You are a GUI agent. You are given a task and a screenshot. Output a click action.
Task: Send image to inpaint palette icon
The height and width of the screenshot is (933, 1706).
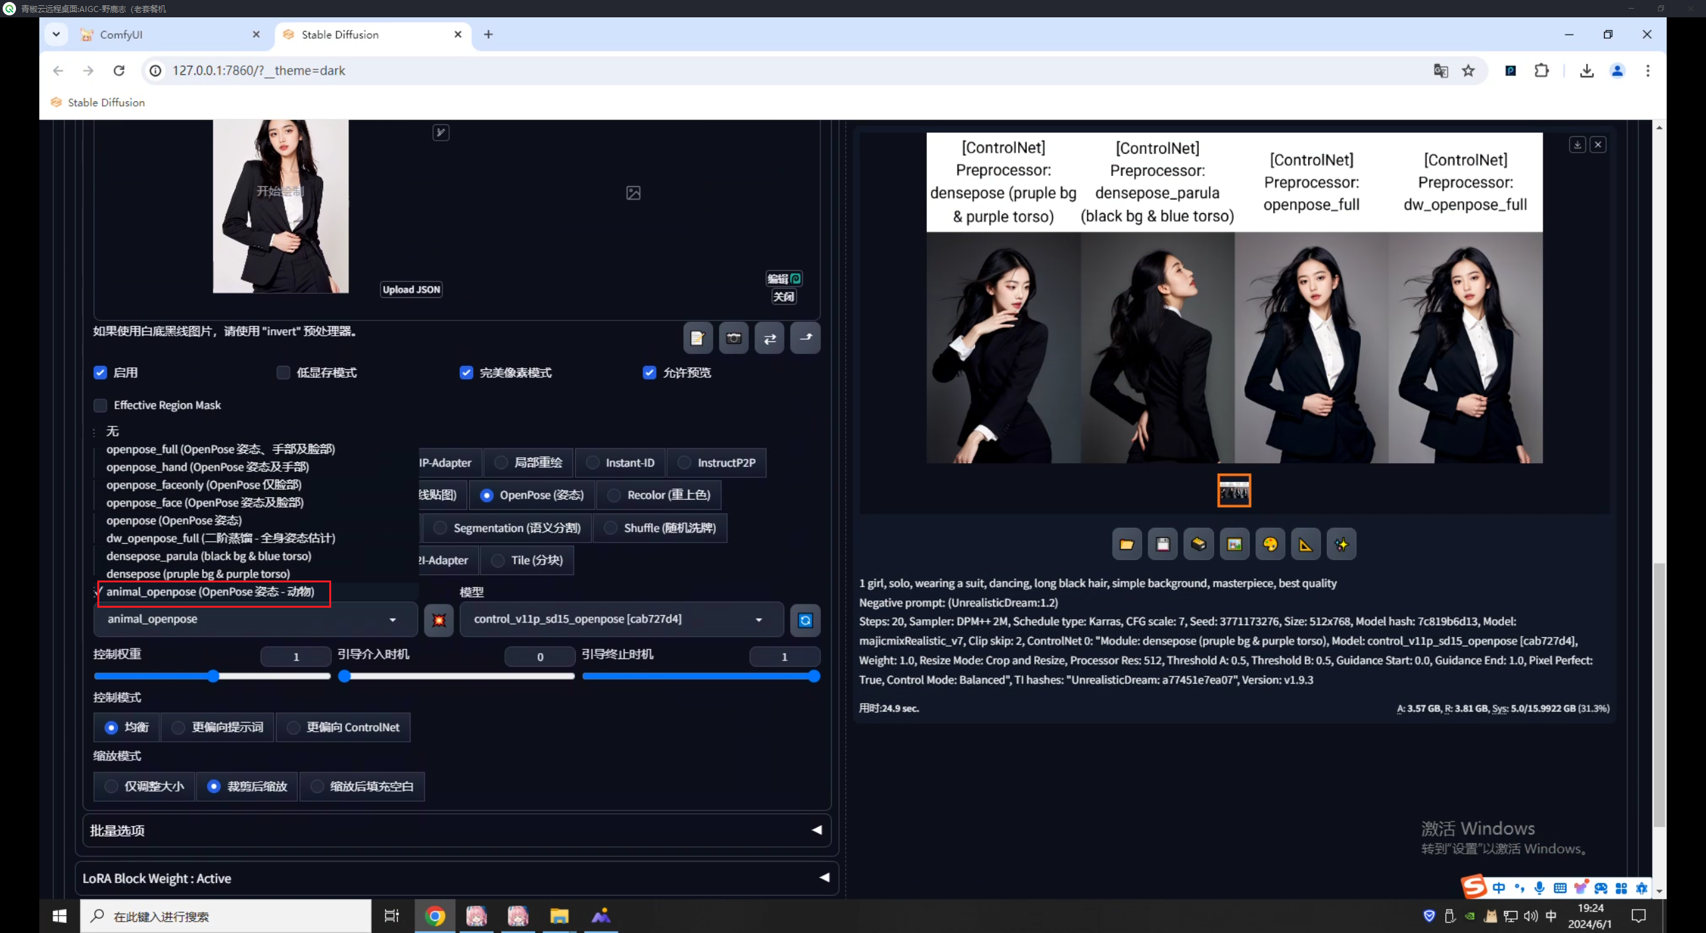point(1270,544)
